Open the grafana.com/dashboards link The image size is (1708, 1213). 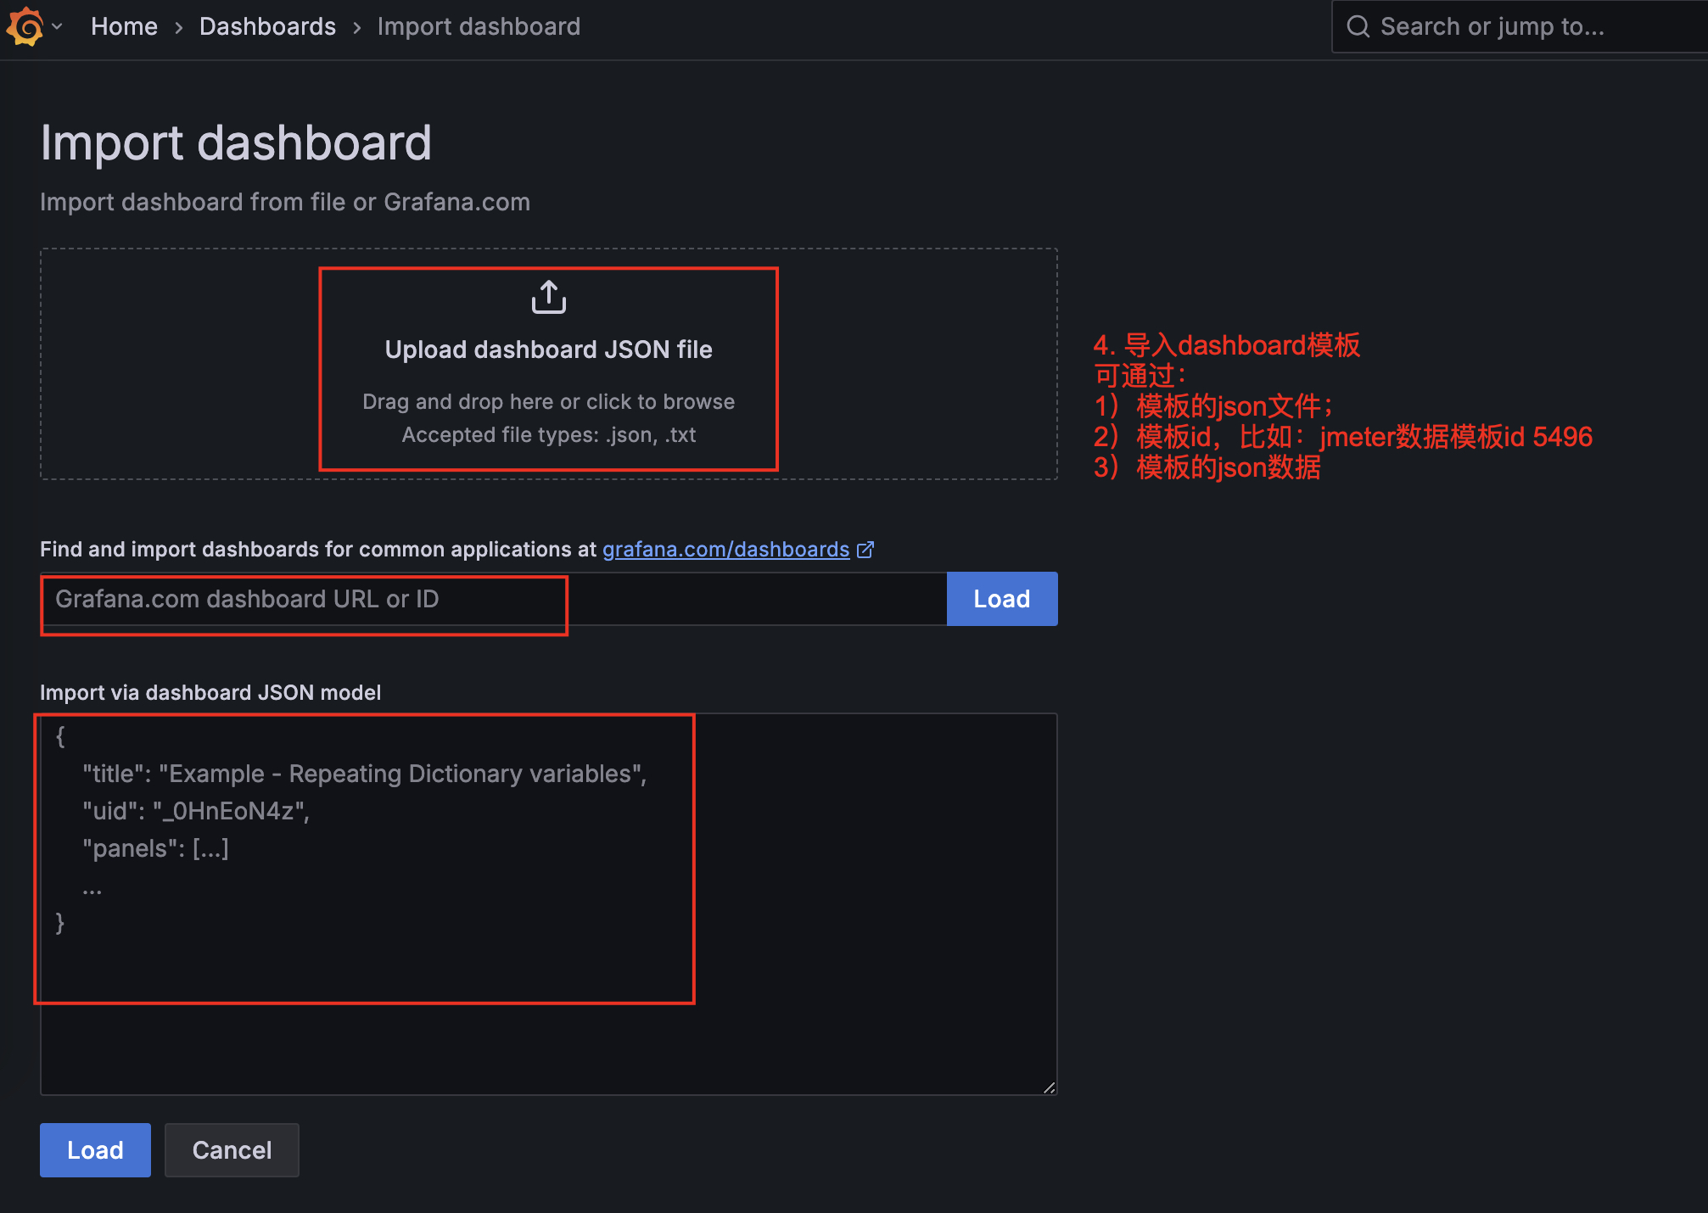[x=725, y=549]
